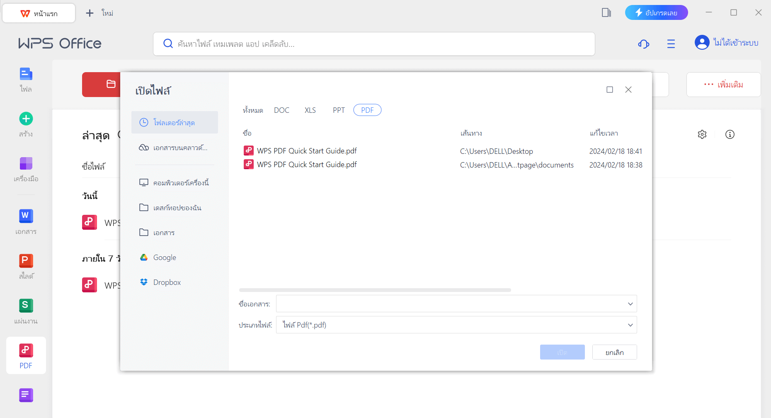Click the main search box
The image size is (771, 418).
pyautogui.click(x=374, y=44)
